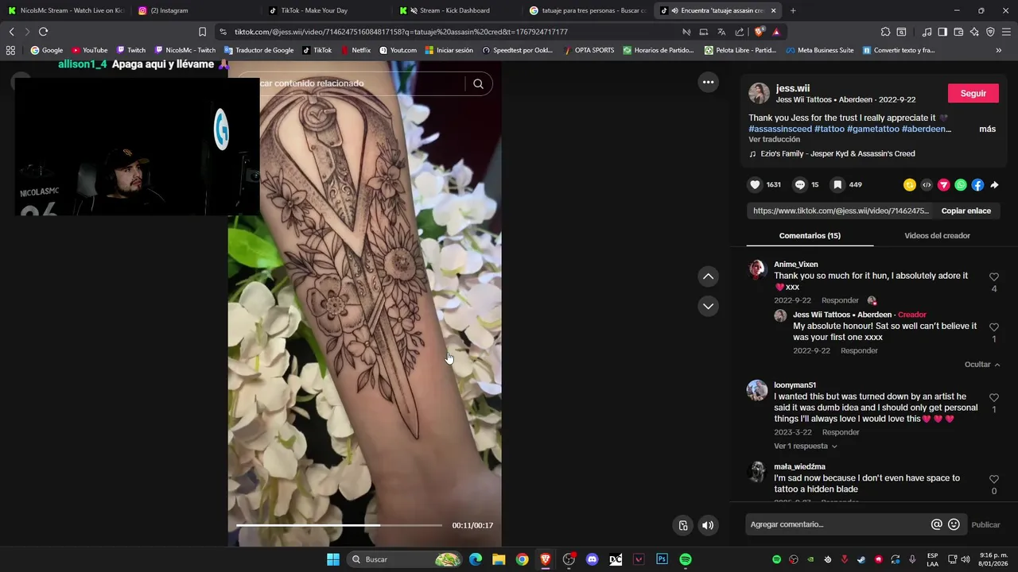Screen dimensions: 1018x572
Task: Open jess.wii profile picture
Action: pos(760,93)
